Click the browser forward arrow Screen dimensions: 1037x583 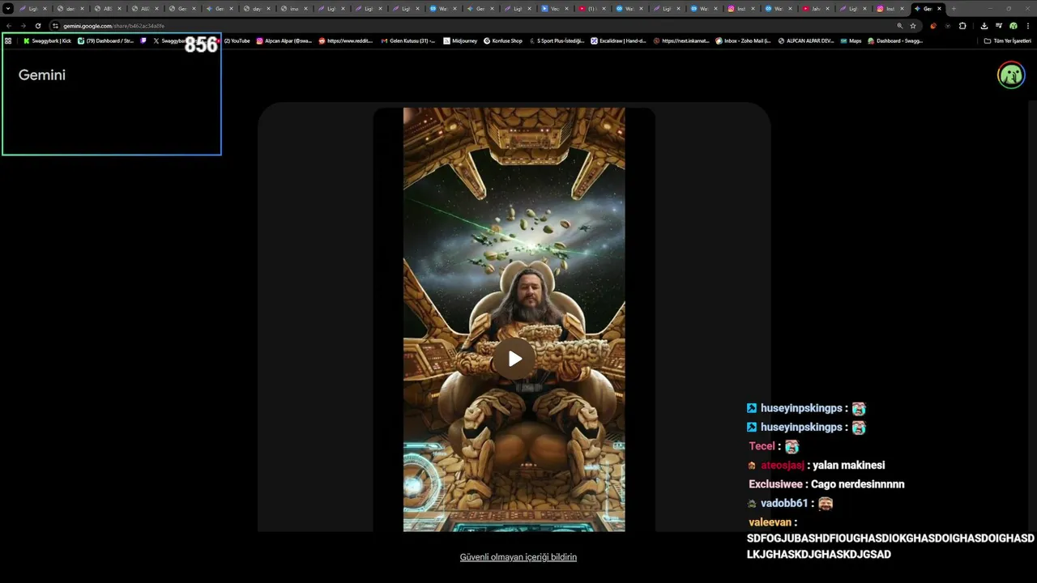pyautogui.click(x=23, y=26)
